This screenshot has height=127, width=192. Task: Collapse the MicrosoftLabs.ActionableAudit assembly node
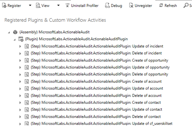tap(9, 33)
